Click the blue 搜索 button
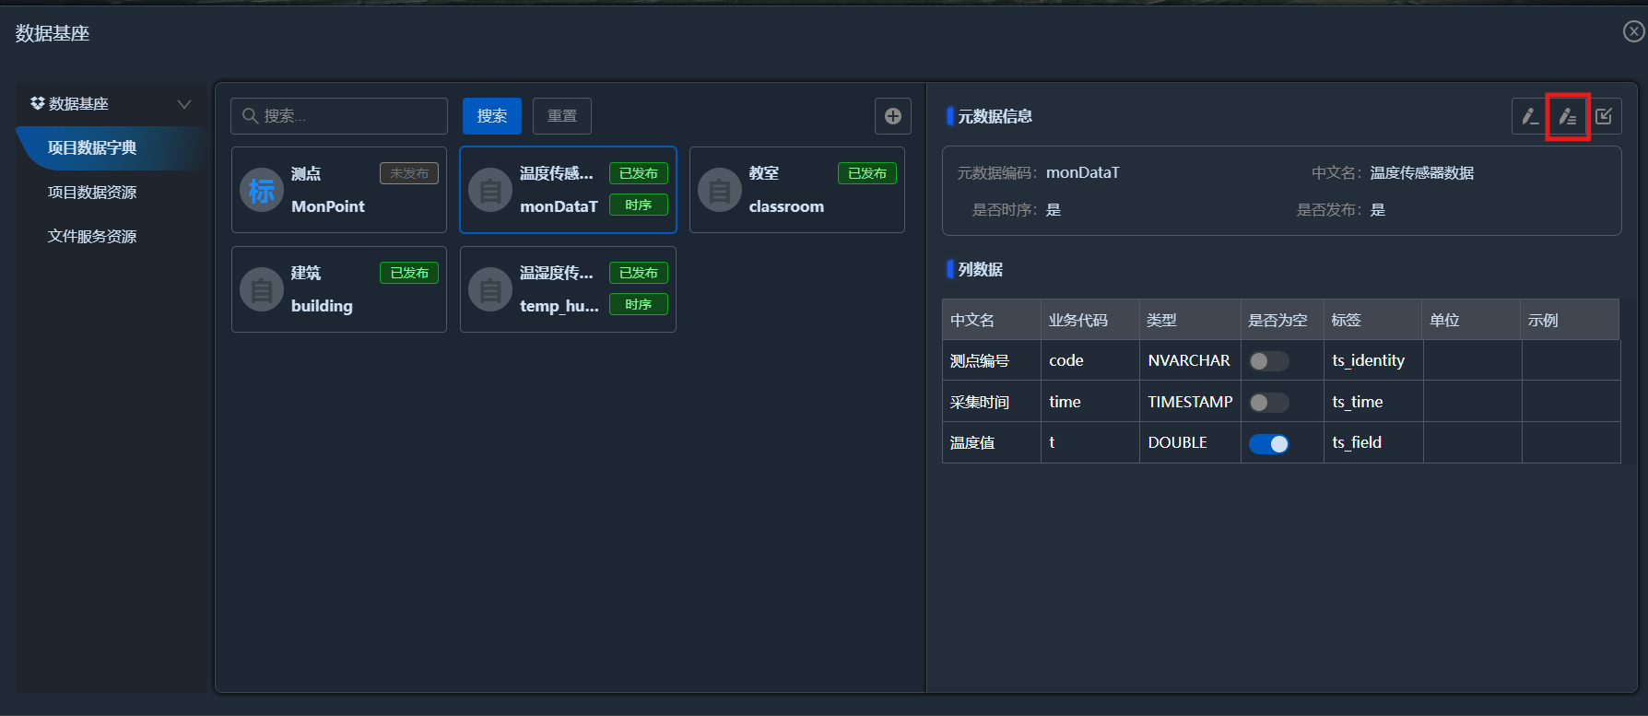 492,116
